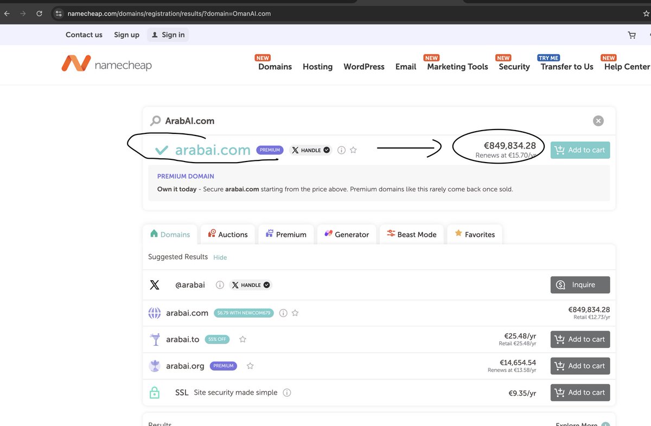The height and width of the screenshot is (426, 651).
Task: Click the arabai.com domain name heading
Action: point(213,150)
